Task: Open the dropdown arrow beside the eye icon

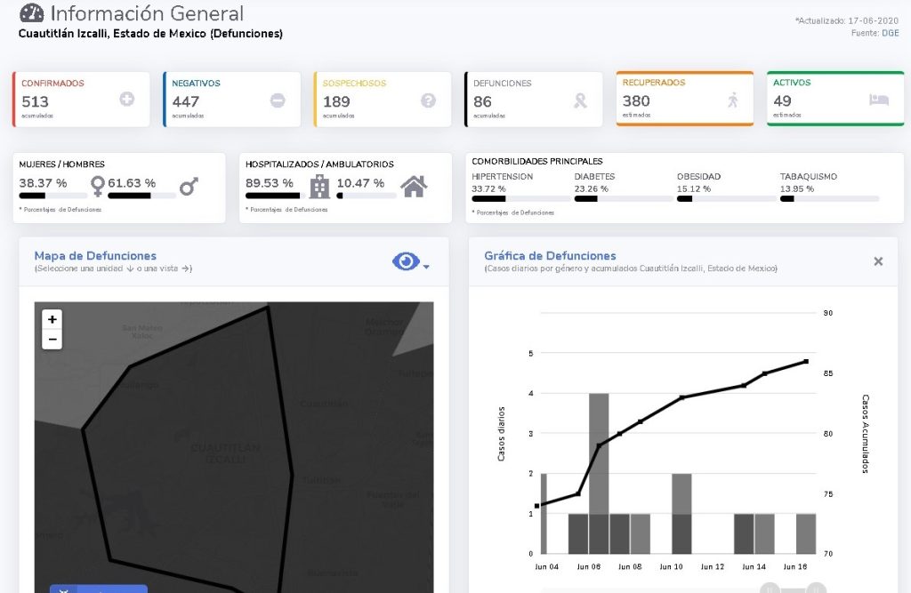Action: click(x=427, y=267)
